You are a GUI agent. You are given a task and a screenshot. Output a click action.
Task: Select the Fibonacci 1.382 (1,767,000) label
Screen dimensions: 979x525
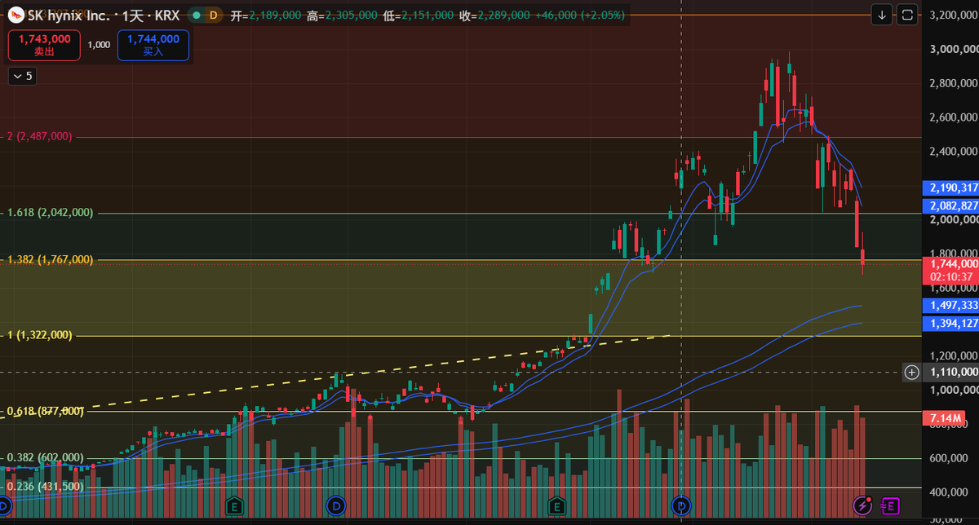pos(50,259)
